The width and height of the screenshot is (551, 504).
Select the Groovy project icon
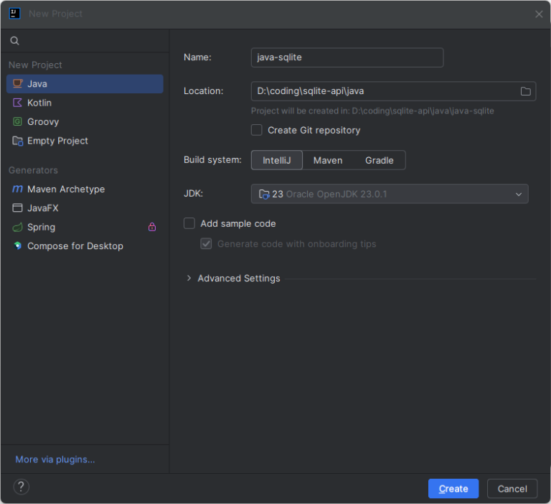(x=17, y=121)
